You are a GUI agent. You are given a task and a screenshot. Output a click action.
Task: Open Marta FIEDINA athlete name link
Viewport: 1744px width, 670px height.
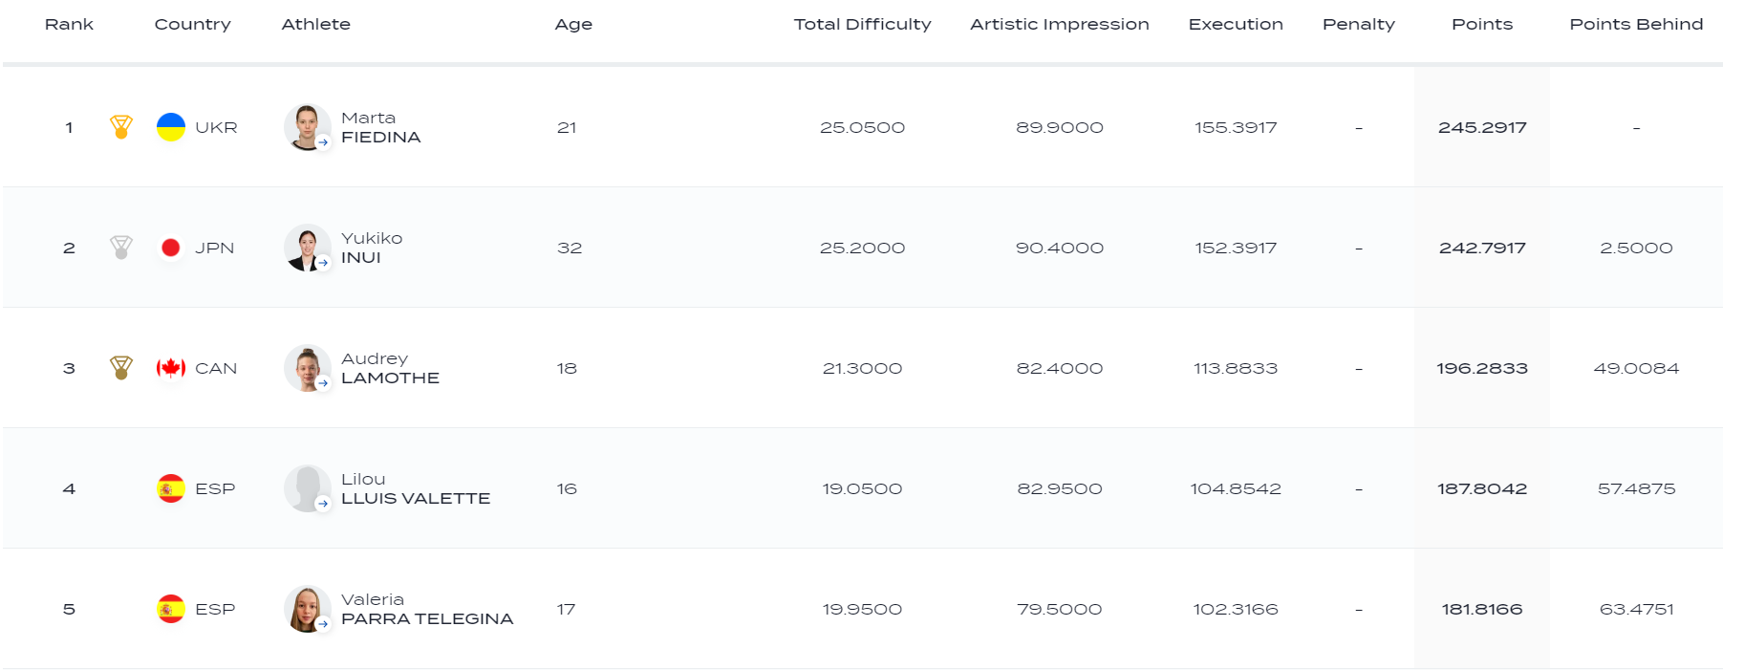click(381, 127)
